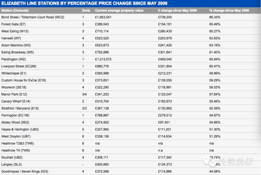261x175 pixels.
Task: Select 'Farringdon (EC1M)' station name
Action: (x=15, y=115)
